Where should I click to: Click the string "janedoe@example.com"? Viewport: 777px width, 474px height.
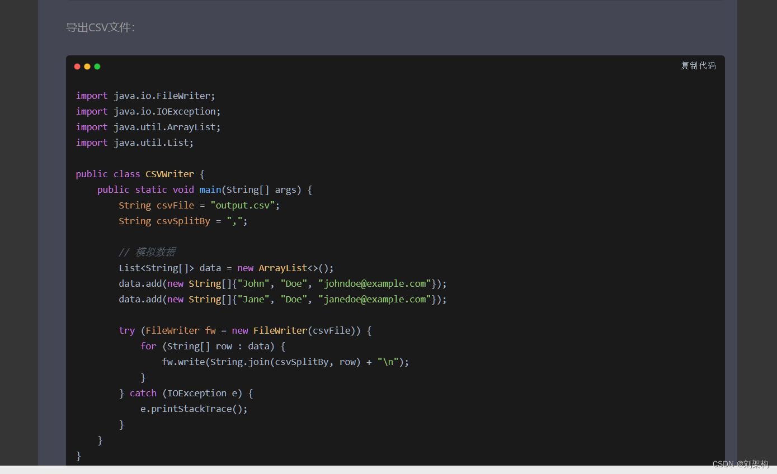(x=374, y=299)
